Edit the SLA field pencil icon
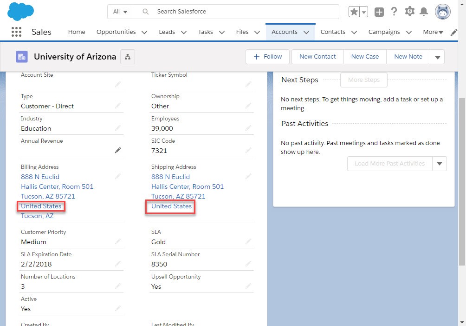 248,241
